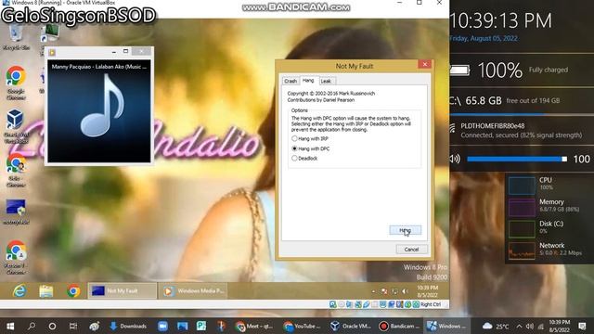Switch to the Hang tab in Not My Fault
Screen dimensions: 594x334
point(308,81)
